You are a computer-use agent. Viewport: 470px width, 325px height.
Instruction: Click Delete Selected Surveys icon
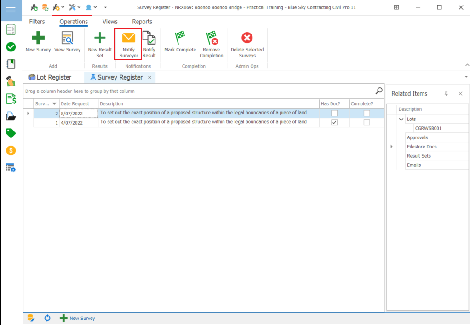click(x=247, y=38)
